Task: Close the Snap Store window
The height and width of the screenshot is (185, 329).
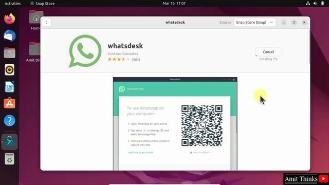Action: tap(304, 22)
